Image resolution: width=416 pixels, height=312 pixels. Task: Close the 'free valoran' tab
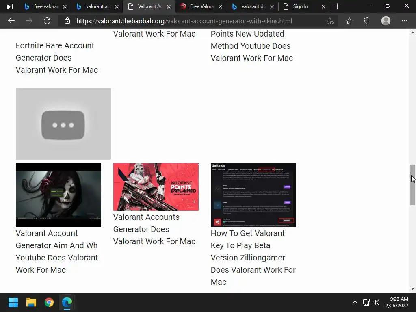point(65,7)
